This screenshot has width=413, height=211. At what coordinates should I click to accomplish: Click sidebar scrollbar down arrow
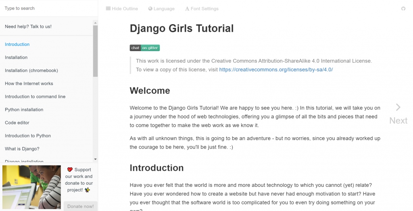tap(95, 159)
